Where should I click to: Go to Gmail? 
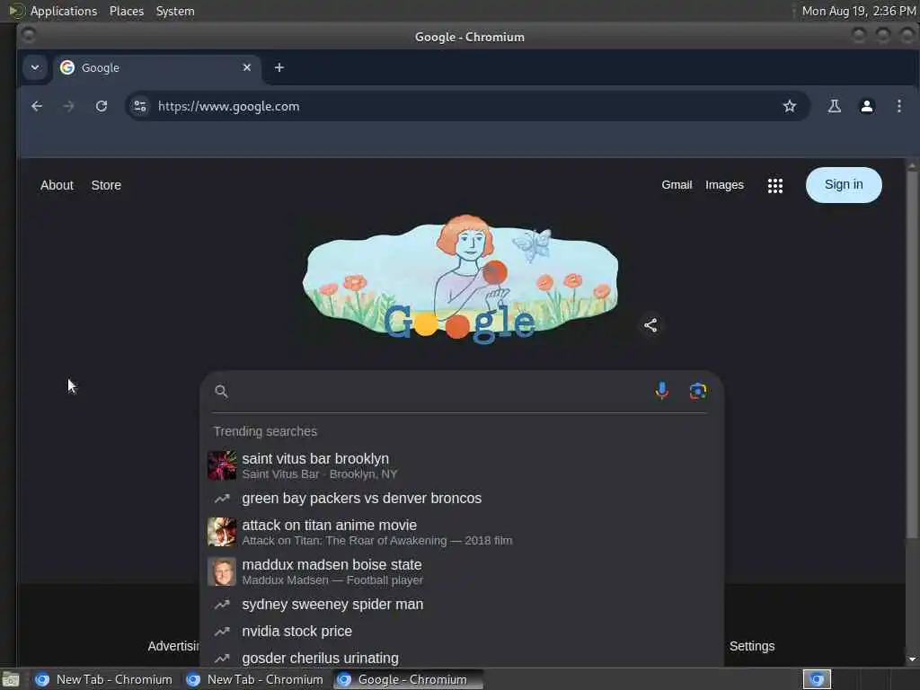(677, 185)
